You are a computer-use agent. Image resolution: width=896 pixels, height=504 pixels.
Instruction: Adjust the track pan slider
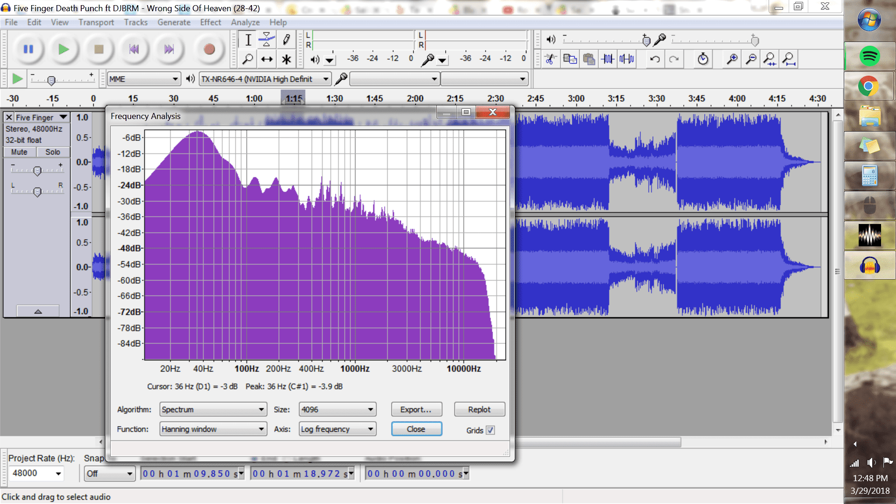tap(37, 191)
